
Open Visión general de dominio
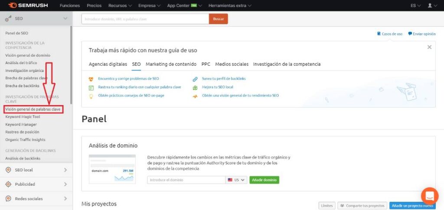[28, 55]
